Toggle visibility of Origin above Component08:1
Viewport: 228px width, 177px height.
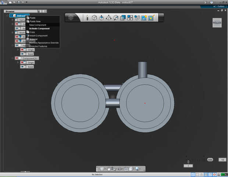[22, 50]
